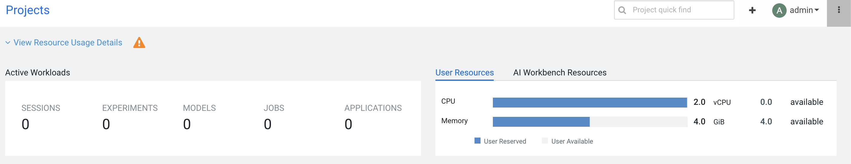Image resolution: width=851 pixels, height=164 pixels.
Task: Collapse the resource usage chevron
Action: click(8, 43)
